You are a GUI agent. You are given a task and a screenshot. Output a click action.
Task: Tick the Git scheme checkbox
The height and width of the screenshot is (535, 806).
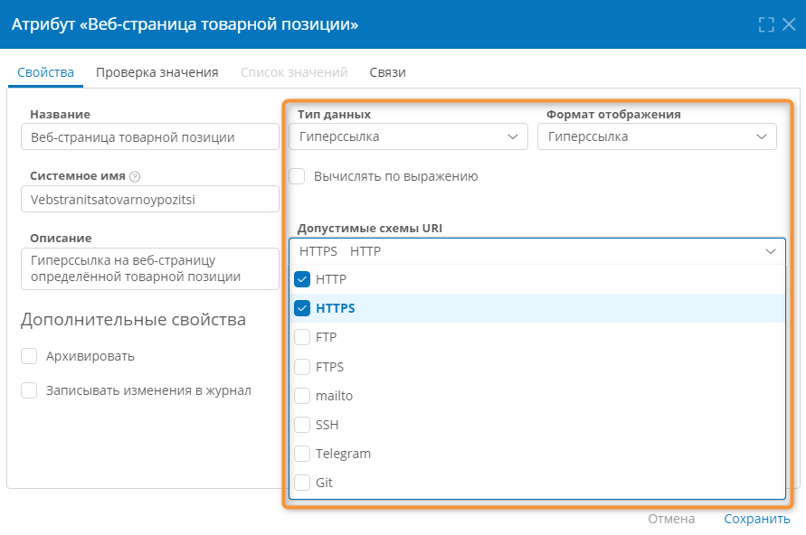click(302, 483)
